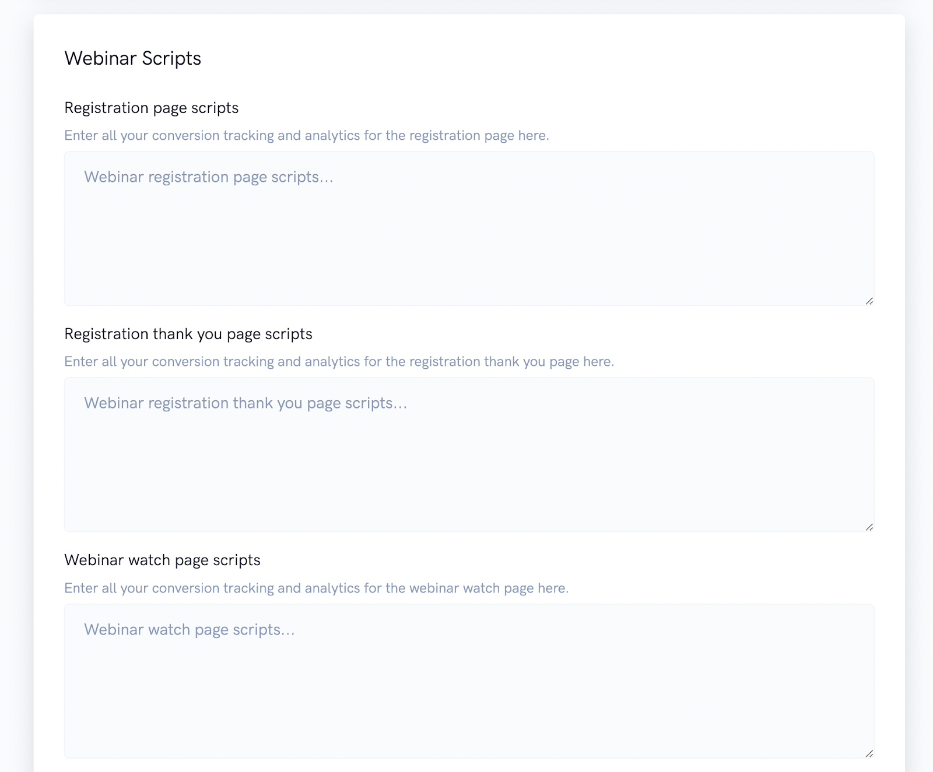This screenshot has height=772, width=933.
Task: Click 'registration thank you page here' phrase in description
Action: point(510,361)
